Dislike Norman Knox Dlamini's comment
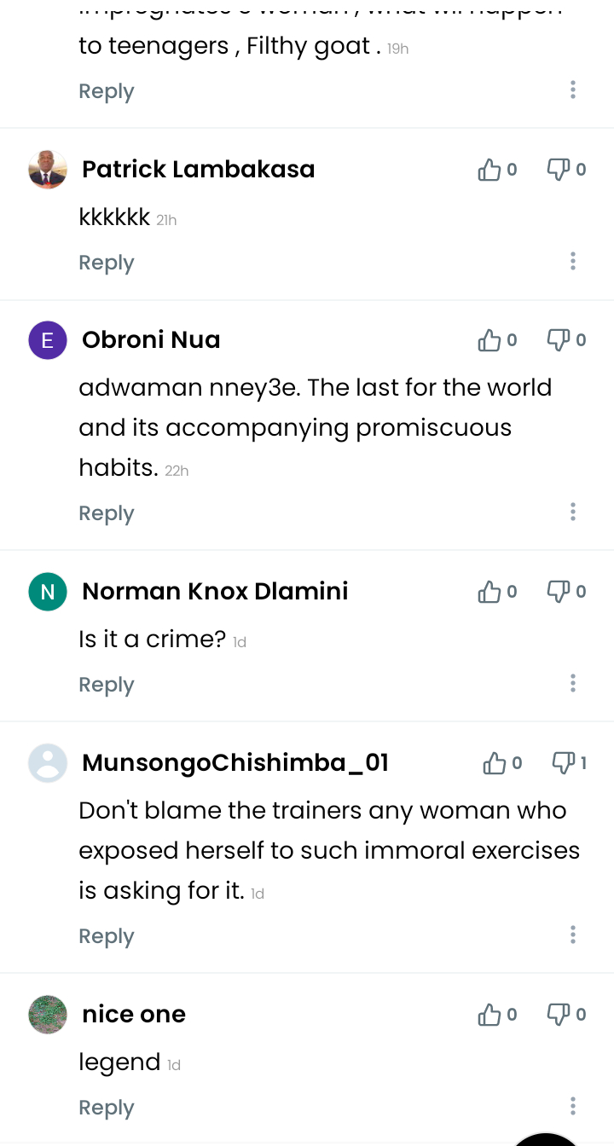This screenshot has height=1146, width=614. pos(558,592)
